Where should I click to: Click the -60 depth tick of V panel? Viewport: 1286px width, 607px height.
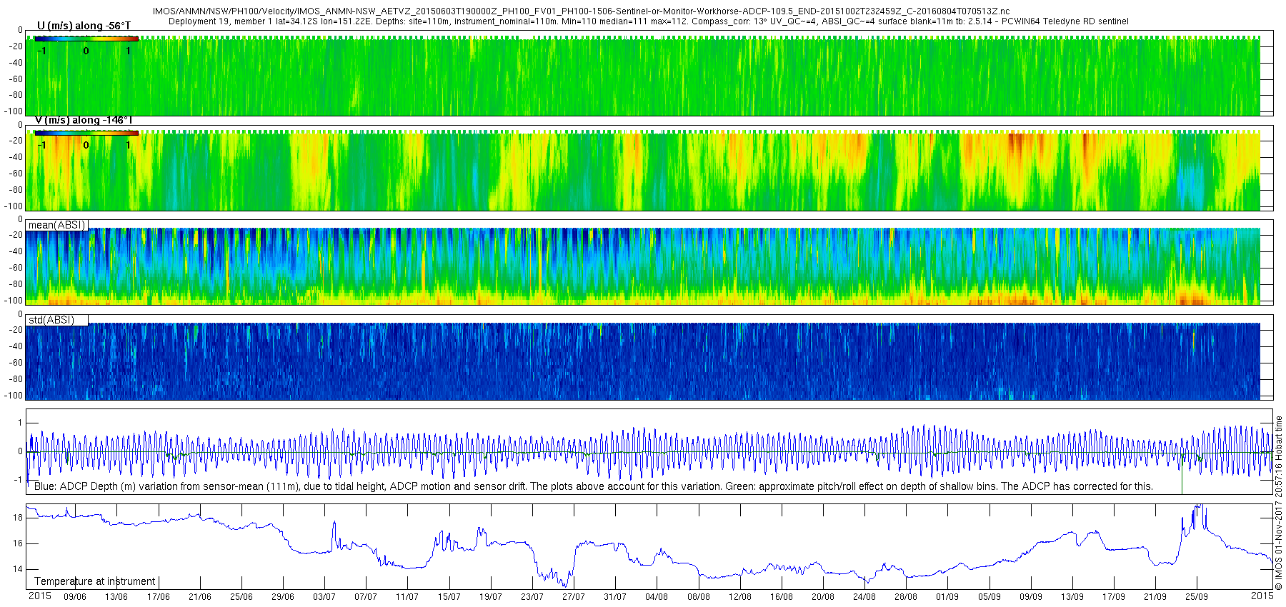pos(15,174)
